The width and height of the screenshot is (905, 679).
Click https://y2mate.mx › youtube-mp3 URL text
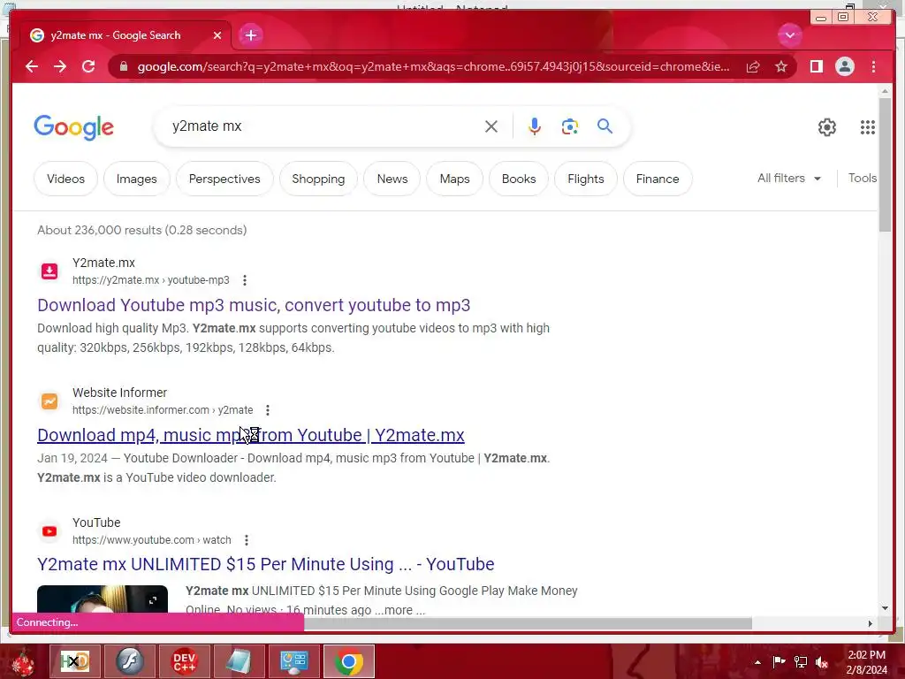(150, 280)
